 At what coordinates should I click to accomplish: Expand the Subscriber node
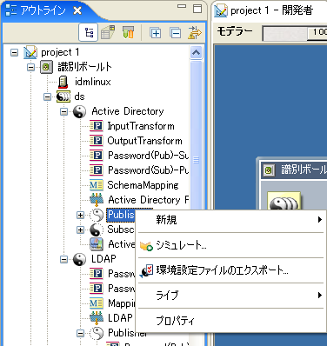pyautogui.click(x=80, y=230)
